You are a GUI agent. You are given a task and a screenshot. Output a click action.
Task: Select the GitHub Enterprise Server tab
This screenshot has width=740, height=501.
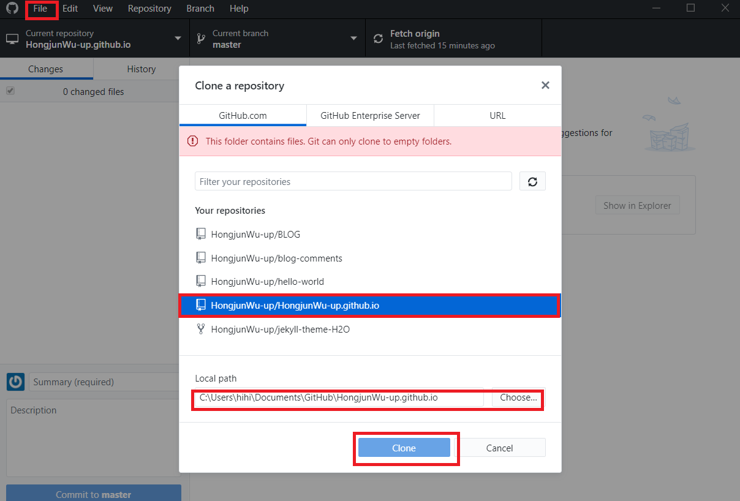coord(370,115)
